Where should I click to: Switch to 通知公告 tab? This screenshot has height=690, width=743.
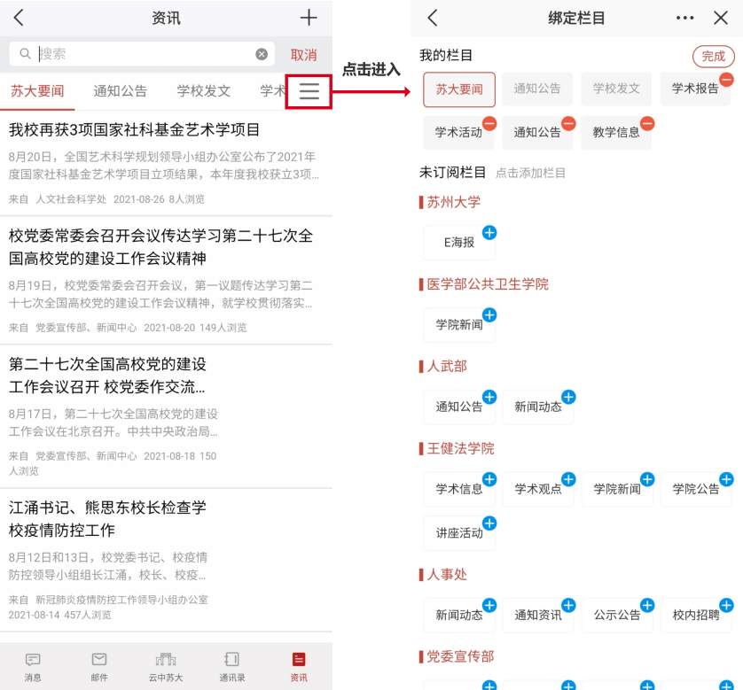coord(120,90)
